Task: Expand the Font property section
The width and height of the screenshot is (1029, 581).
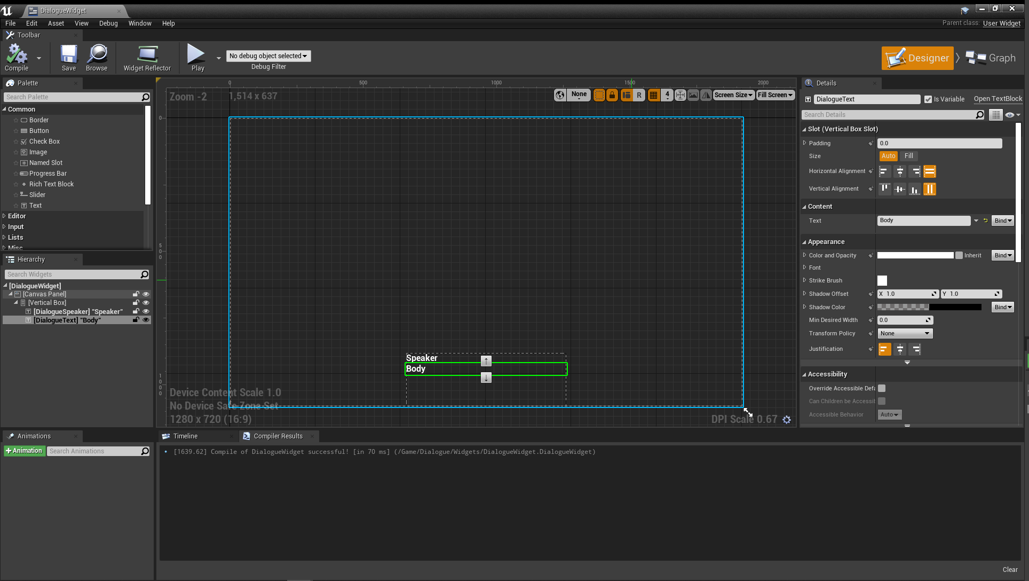Action: click(x=805, y=268)
